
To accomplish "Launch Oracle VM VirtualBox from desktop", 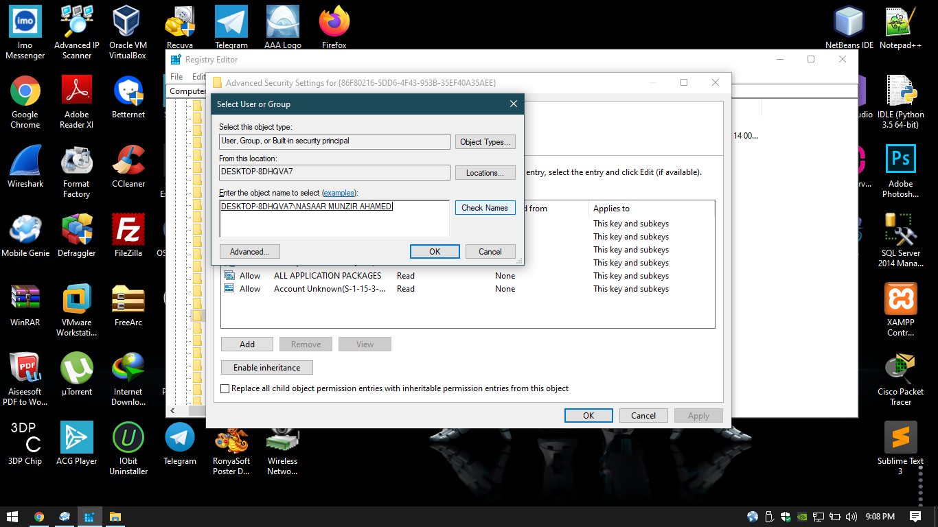I will tap(128, 32).
